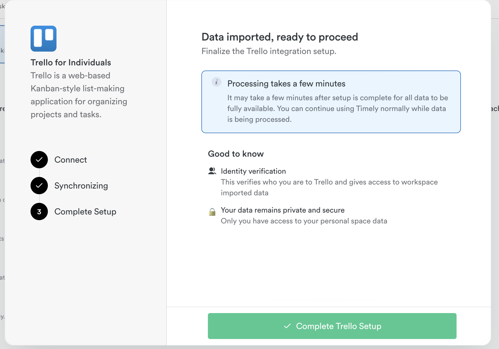
Task: Click the 'Good to know' heading
Action: [236, 154]
